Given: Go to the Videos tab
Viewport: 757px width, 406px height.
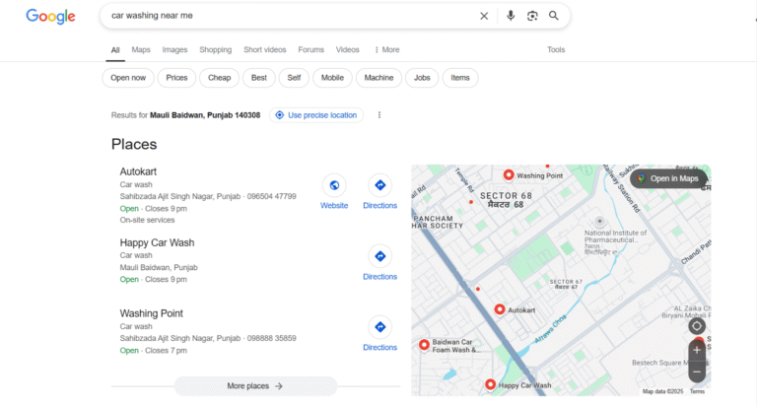Looking at the screenshot, I should click(x=348, y=49).
